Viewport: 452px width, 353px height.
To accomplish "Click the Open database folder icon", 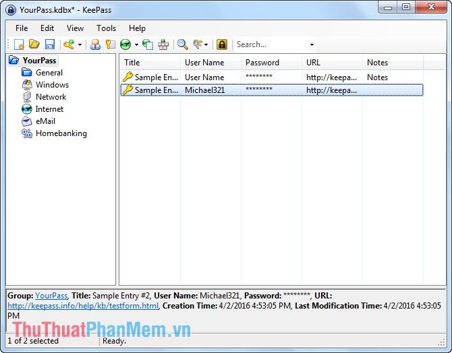I will [34, 44].
